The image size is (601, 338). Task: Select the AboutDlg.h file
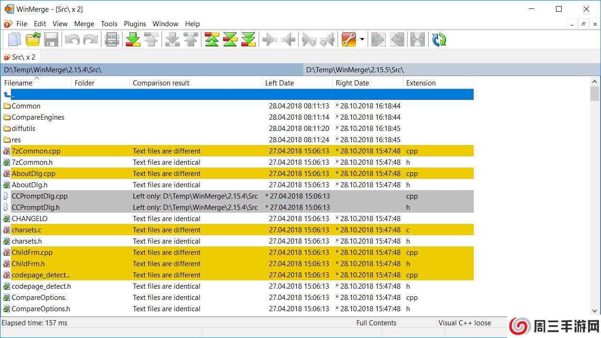pyautogui.click(x=238, y=185)
